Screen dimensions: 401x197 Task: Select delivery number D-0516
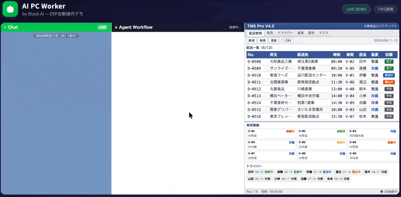tap(254, 117)
